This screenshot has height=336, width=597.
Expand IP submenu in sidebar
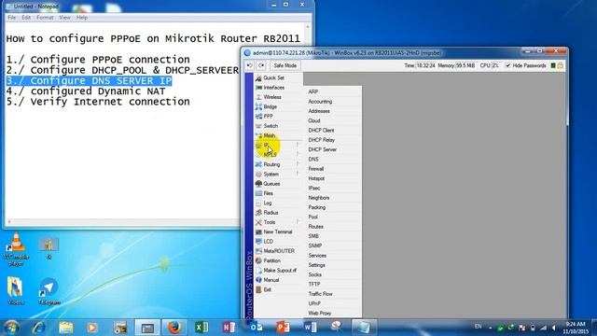click(x=278, y=145)
